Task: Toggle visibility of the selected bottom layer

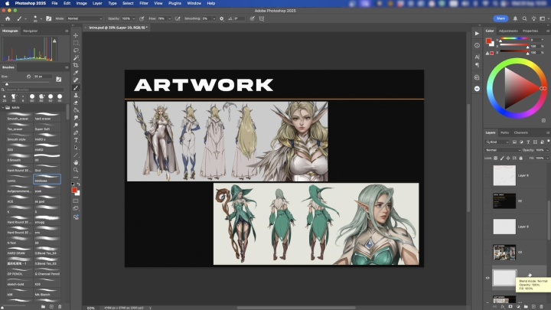Action: click(x=487, y=278)
